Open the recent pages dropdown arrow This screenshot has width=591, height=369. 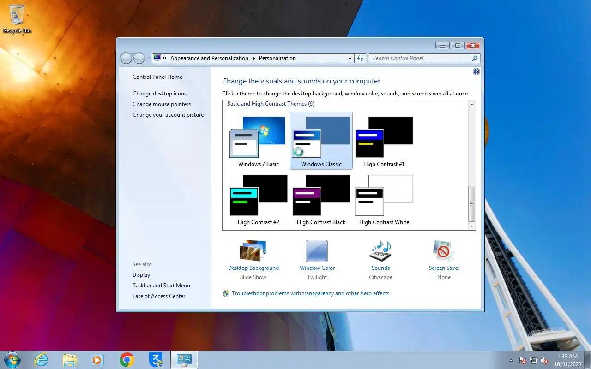tap(148, 59)
